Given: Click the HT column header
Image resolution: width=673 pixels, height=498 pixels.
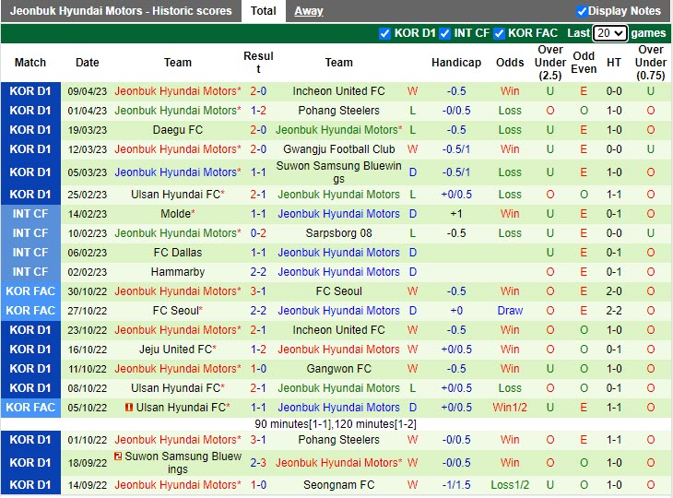Looking at the screenshot, I should click(x=614, y=63).
